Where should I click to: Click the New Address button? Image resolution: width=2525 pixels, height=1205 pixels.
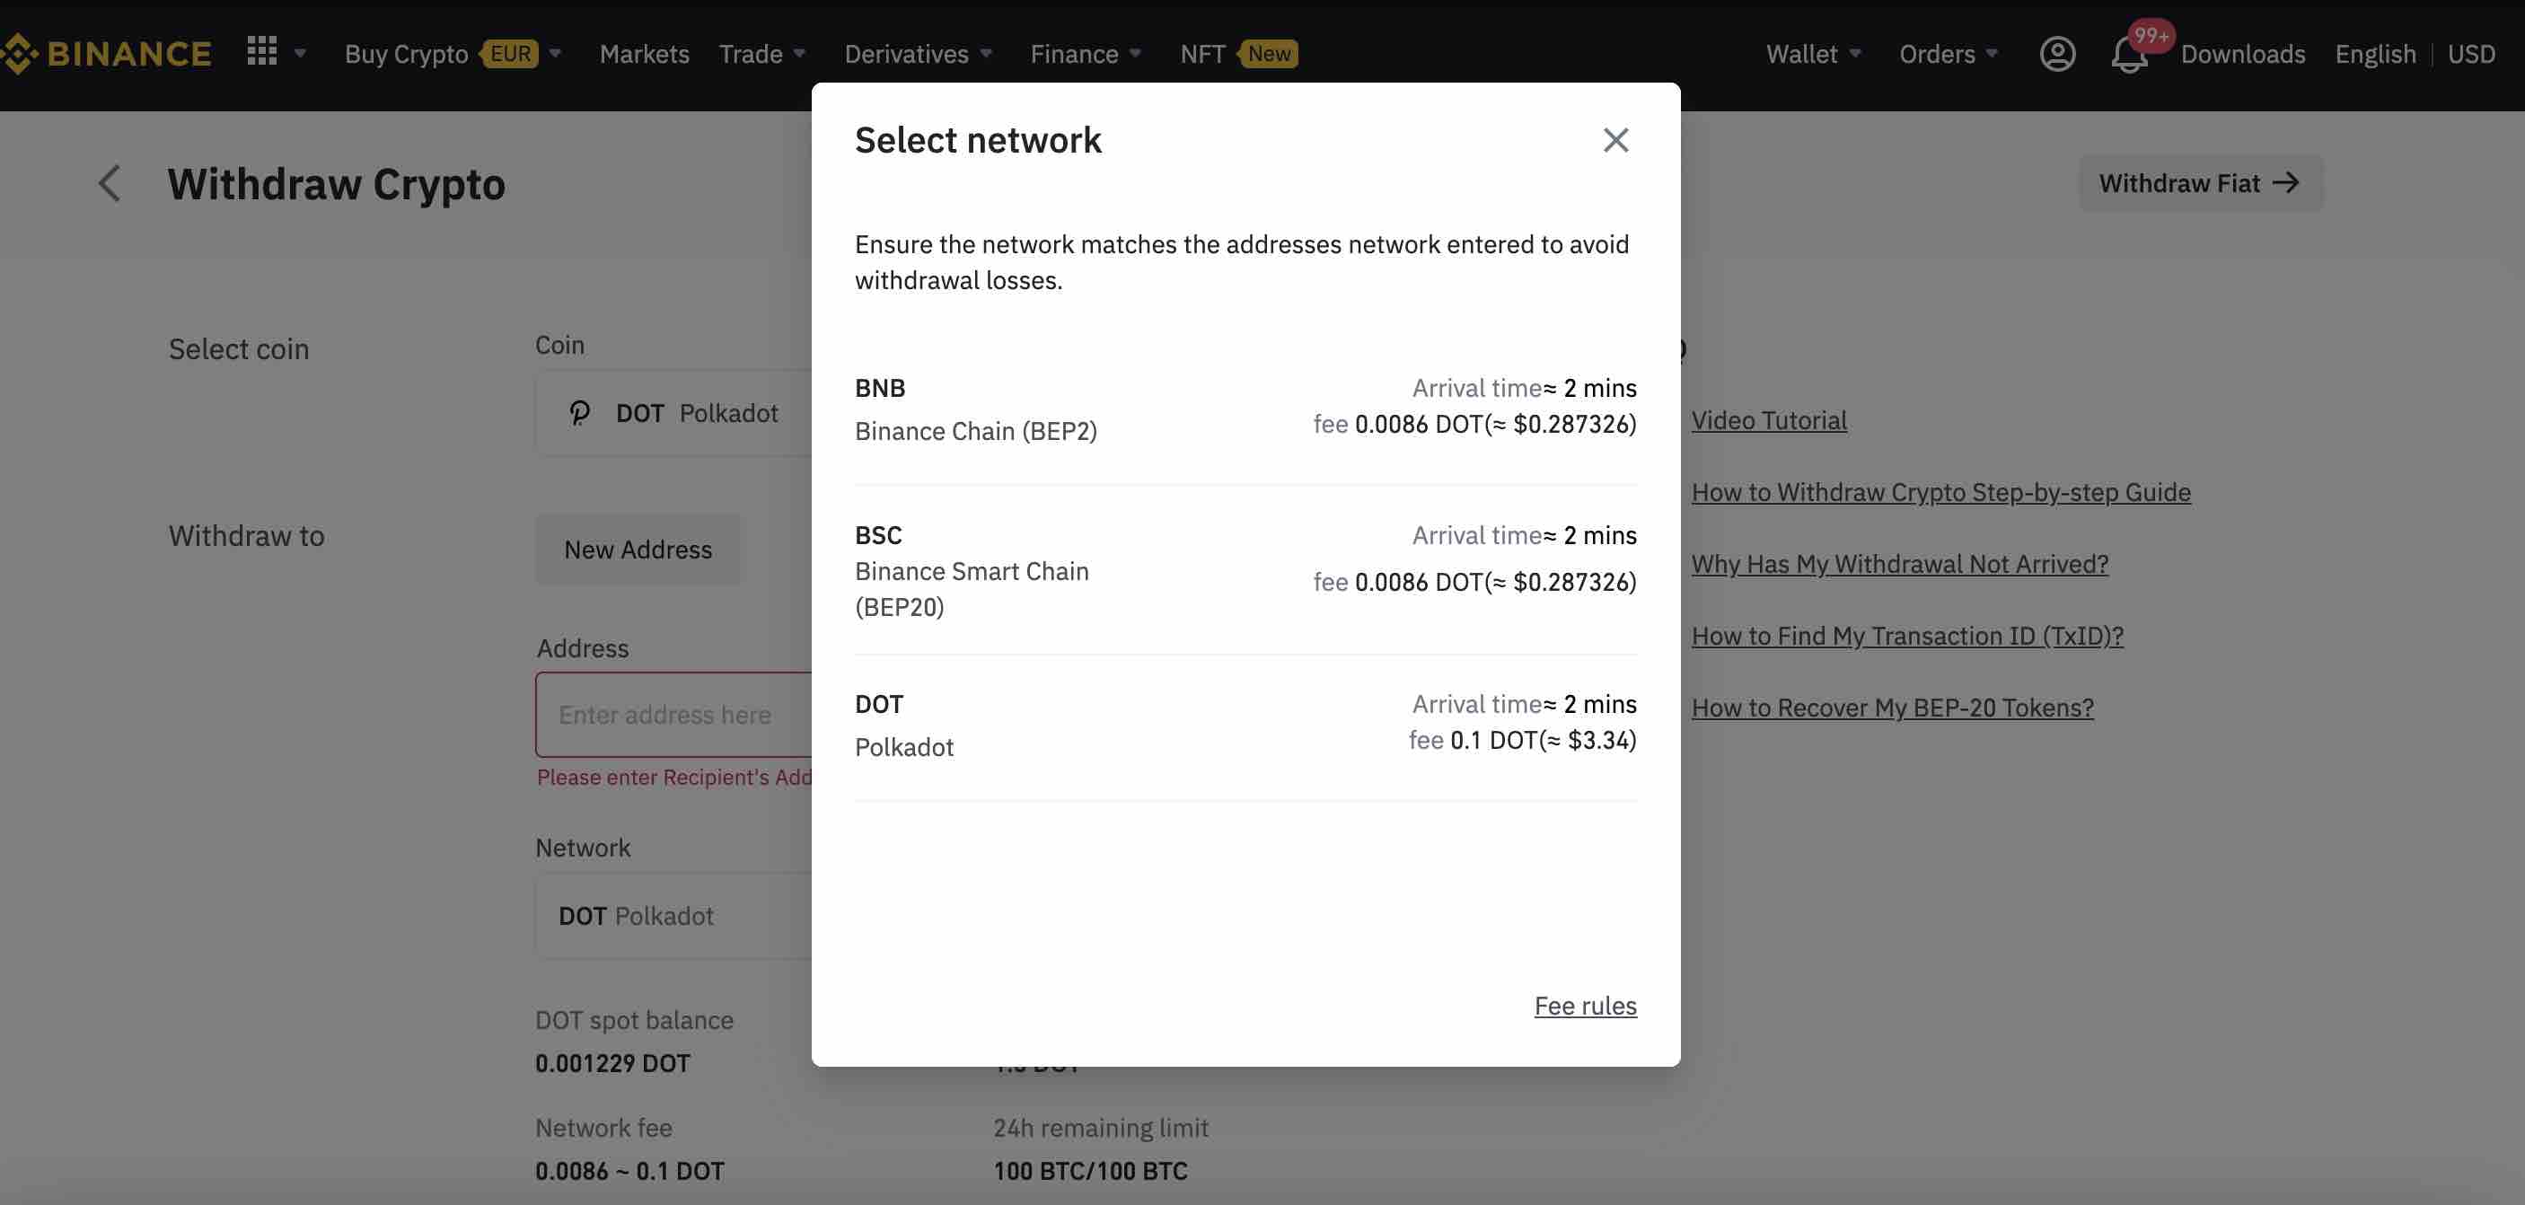pos(638,549)
